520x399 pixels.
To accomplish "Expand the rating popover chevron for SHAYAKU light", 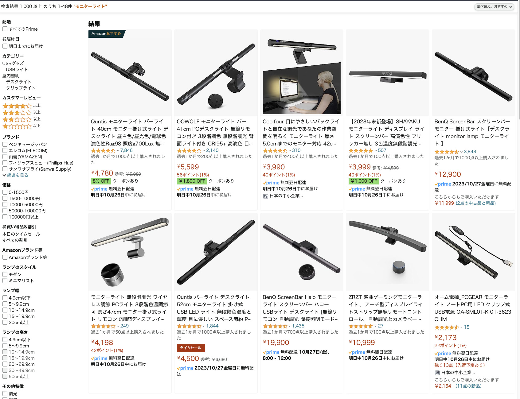I will tap(375, 151).
